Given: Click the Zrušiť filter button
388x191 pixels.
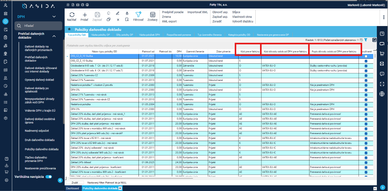Looking at the screenshot, I should click(x=75, y=182).
